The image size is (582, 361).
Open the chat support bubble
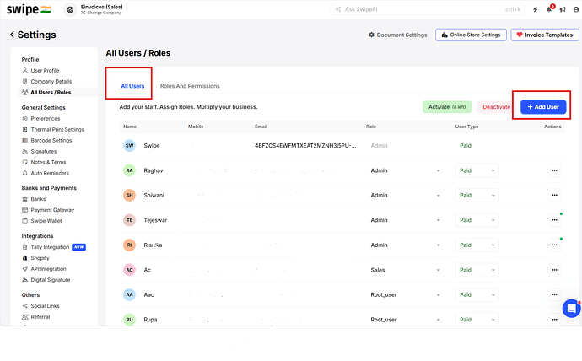(x=572, y=308)
